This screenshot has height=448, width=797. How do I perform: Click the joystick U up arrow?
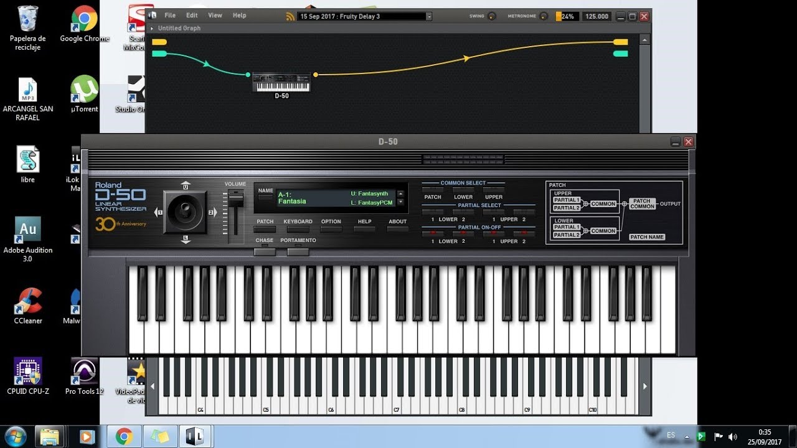[185, 185]
